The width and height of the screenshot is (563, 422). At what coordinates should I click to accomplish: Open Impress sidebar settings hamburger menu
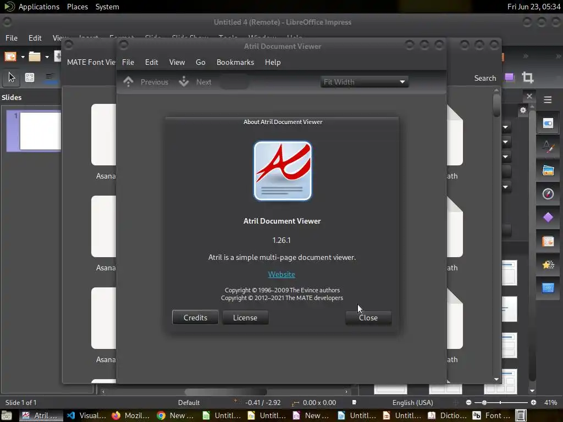548,99
